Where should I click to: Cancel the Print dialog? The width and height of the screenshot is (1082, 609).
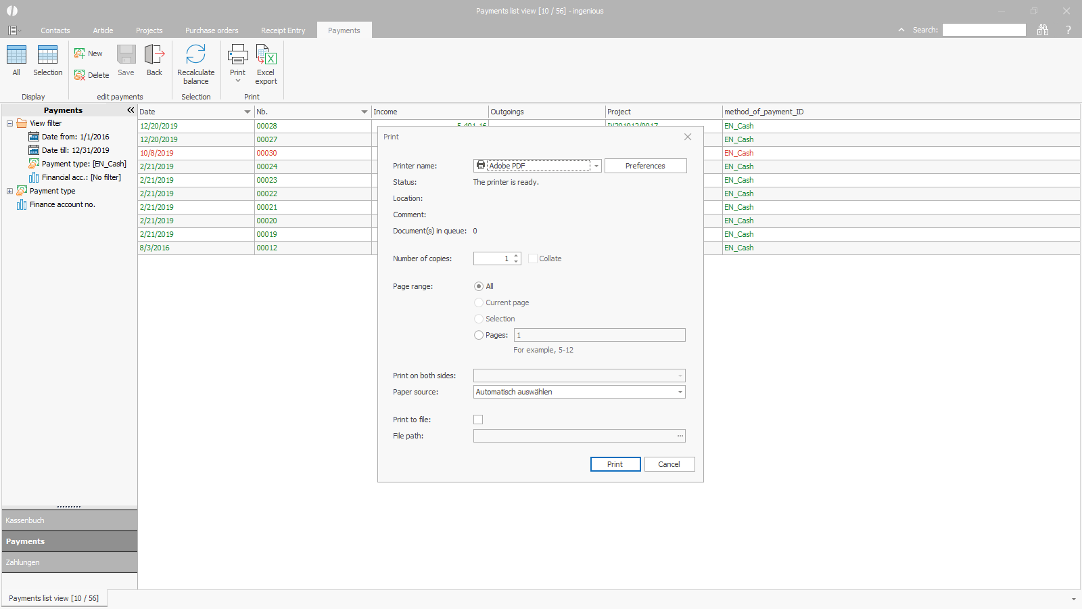tap(669, 464)
